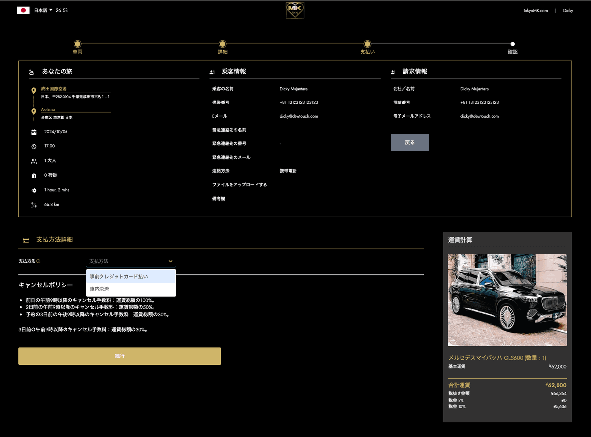Viewport: 591px width, 437px height.
Task: Click the MK Tokyo logo
Action: coord(295,10)
